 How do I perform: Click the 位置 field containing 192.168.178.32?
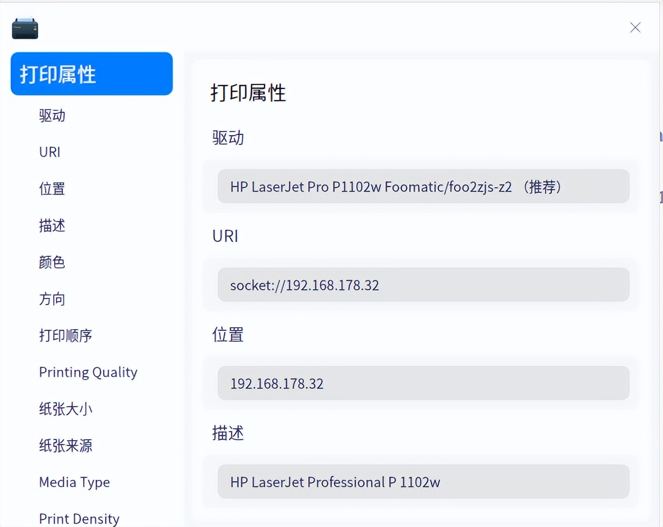click(x=424, y=383)
